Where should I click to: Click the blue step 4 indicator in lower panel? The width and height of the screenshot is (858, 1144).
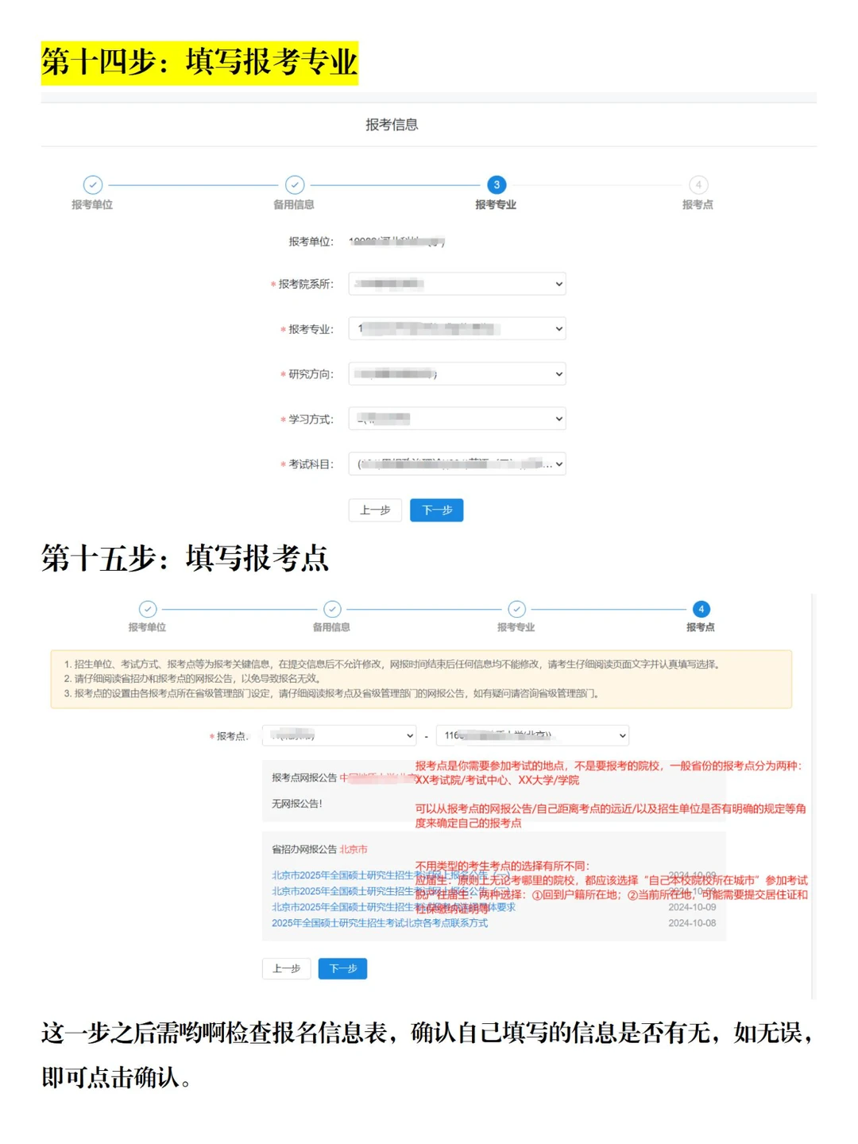pyautogui.click(x=701, y=608)
